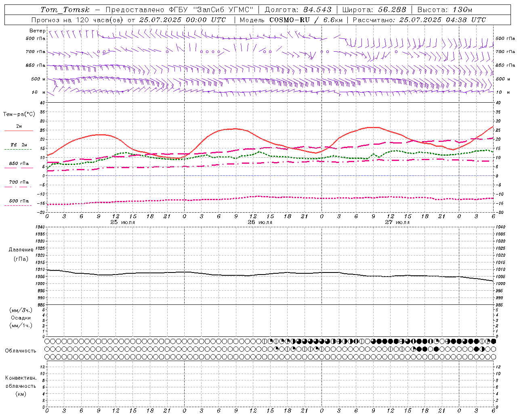Click the 25 июля date label
Screen dimensions: 517x414
pyautogui.click(x=123, y=222)
